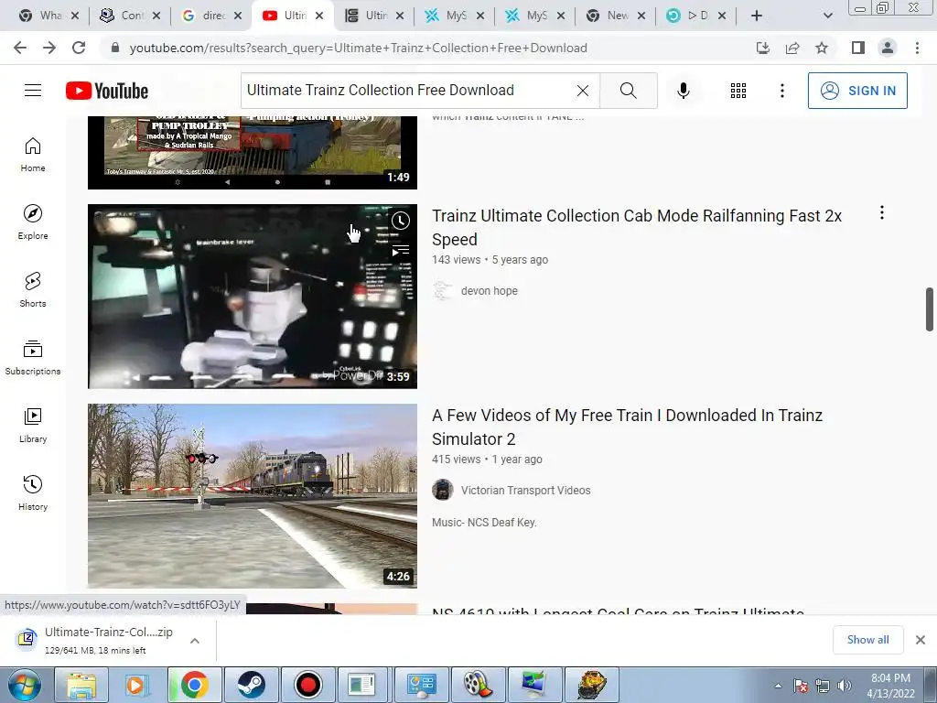Viewport: 937px width, 703px height.
Task: Click the magnifier search button
Action: (628, 91)
